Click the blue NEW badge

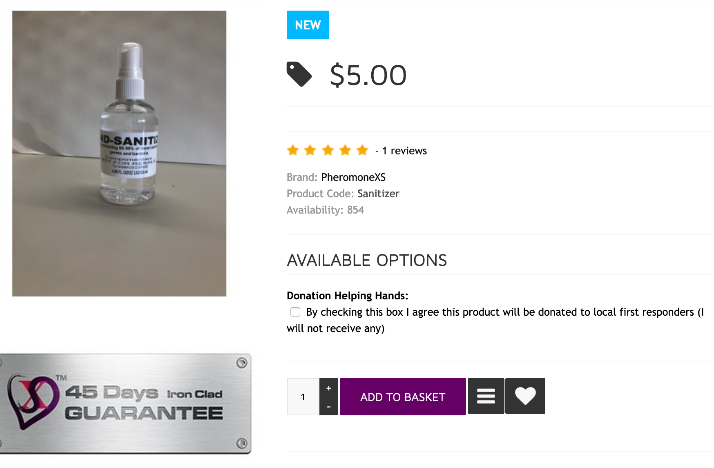tap(308, 25)
